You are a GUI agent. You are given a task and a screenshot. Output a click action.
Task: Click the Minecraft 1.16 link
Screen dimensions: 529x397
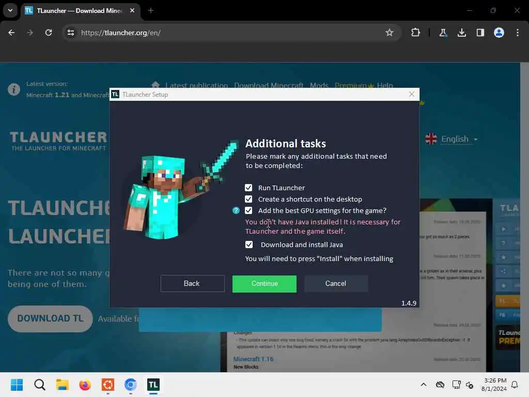point(253,359)
